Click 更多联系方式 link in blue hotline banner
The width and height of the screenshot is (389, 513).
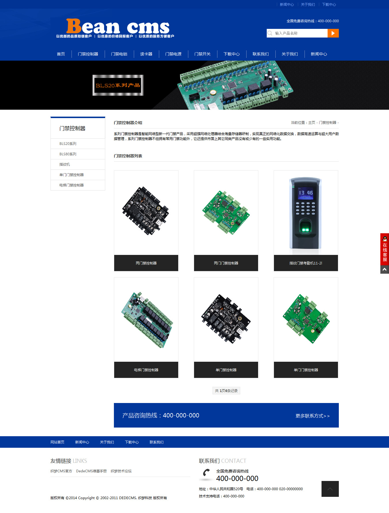(x=312, y=416)
